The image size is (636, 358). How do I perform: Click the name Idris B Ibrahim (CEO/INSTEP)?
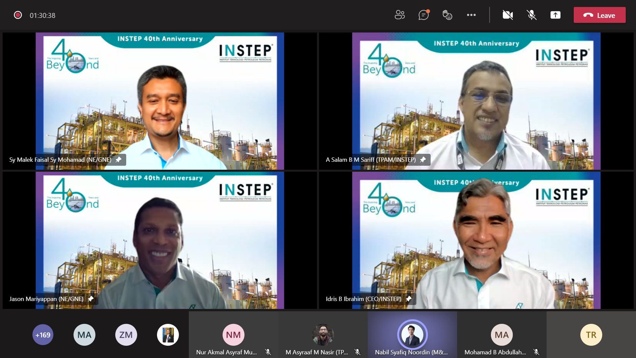[363, 299]
